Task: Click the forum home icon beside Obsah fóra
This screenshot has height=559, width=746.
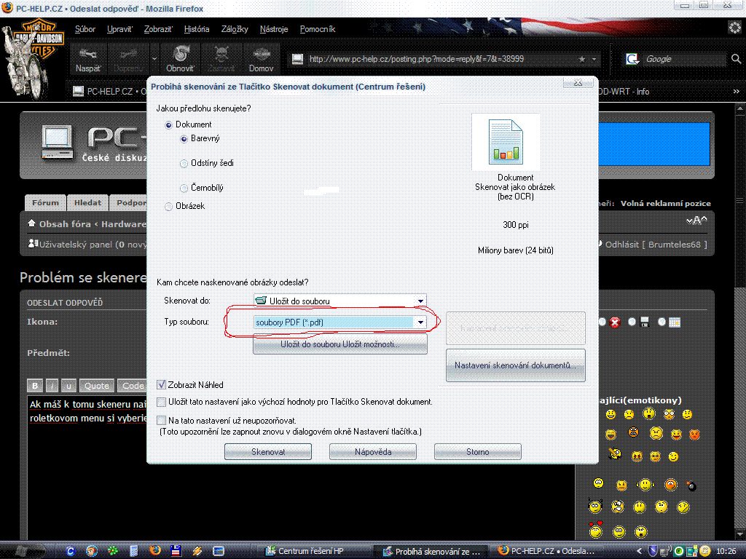Action: pos(32,223)
